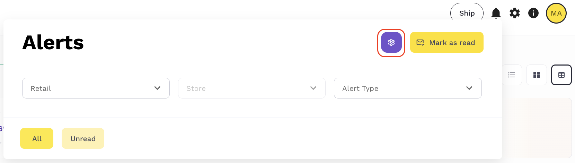This screenshot has height=163, width=575.
Task: Switch to grid view layout
Action: point(537,75)
